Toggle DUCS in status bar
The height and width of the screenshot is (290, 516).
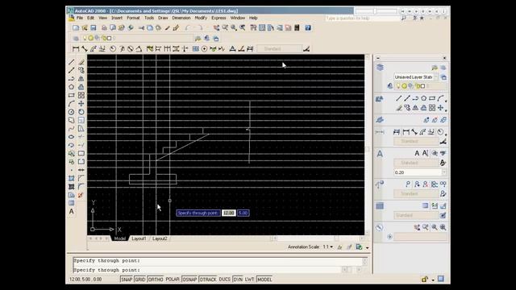pyautogui.click(x=224, y=280)
